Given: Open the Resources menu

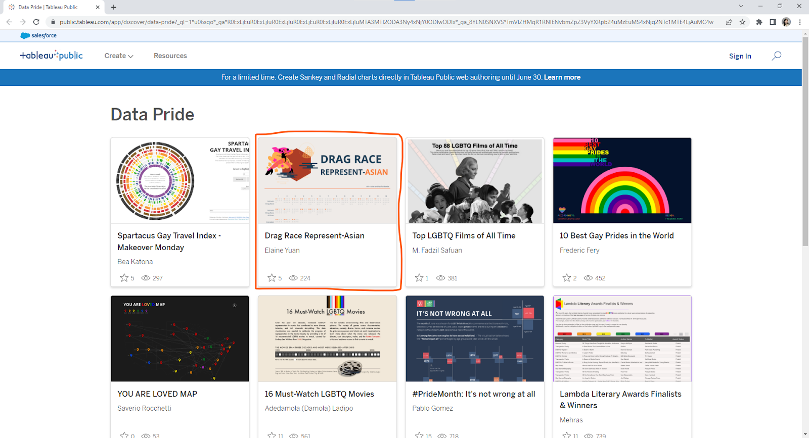Looking at the screenshot, I should pos(170,56).
